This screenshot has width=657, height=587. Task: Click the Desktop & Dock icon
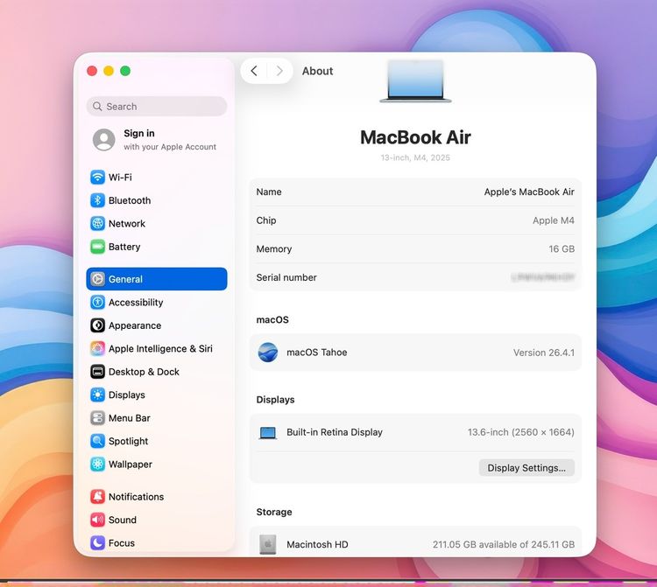(x=97, y=372)
